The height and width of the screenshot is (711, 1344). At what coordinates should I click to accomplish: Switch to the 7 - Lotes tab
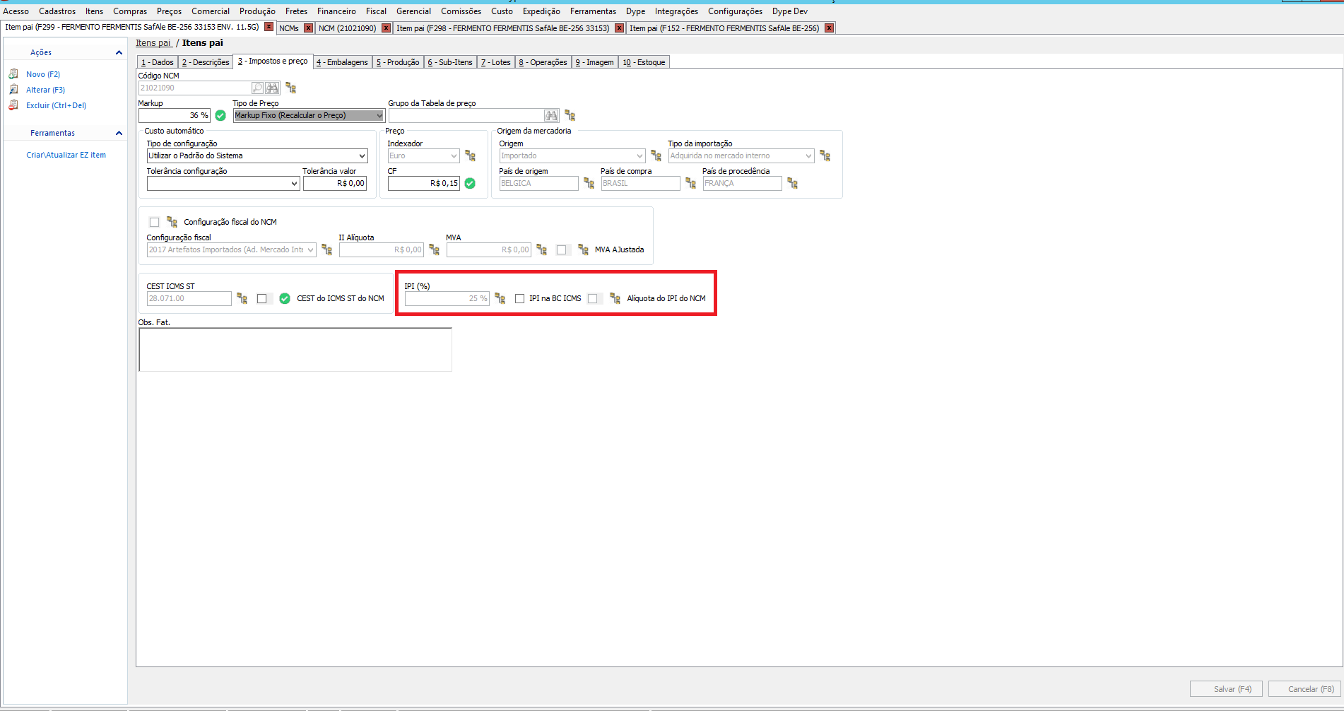496,62
